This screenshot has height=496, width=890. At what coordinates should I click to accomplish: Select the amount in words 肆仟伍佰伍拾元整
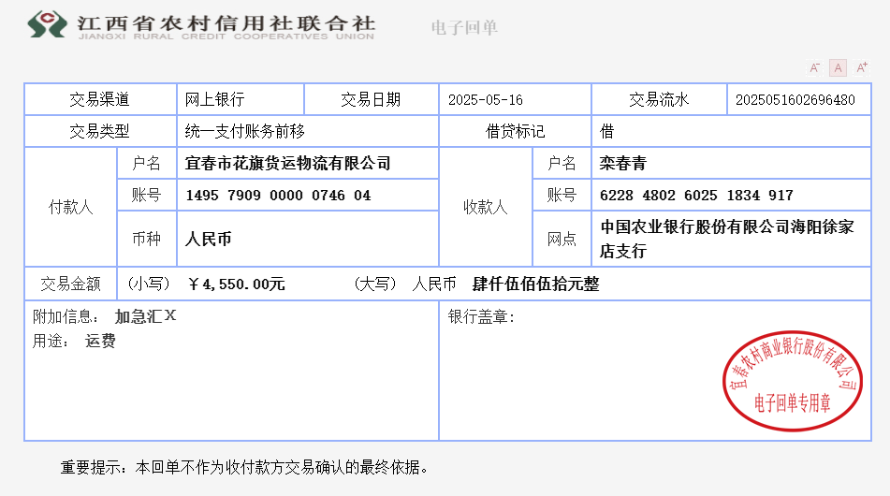[x=536, y=284]
